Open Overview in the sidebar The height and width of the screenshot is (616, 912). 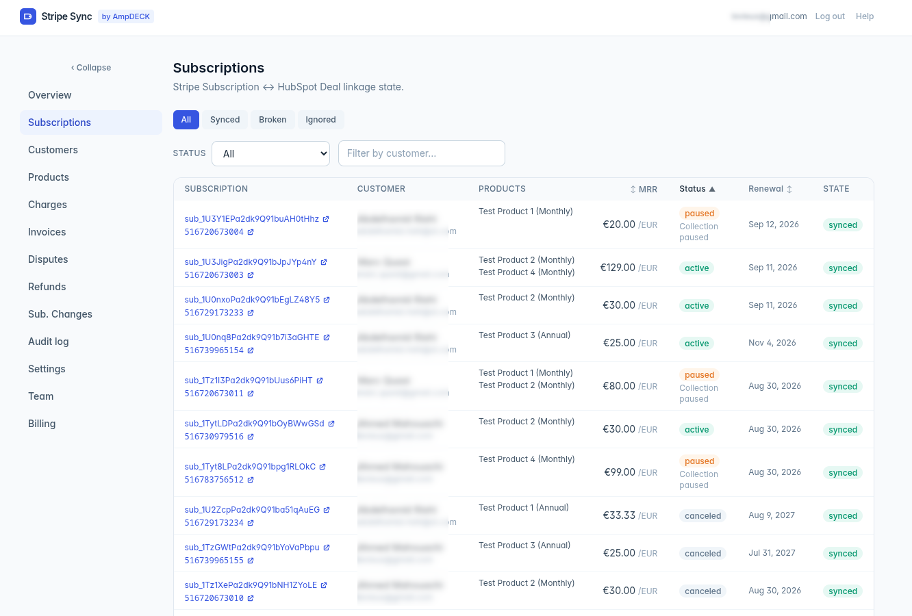(91, 95)
